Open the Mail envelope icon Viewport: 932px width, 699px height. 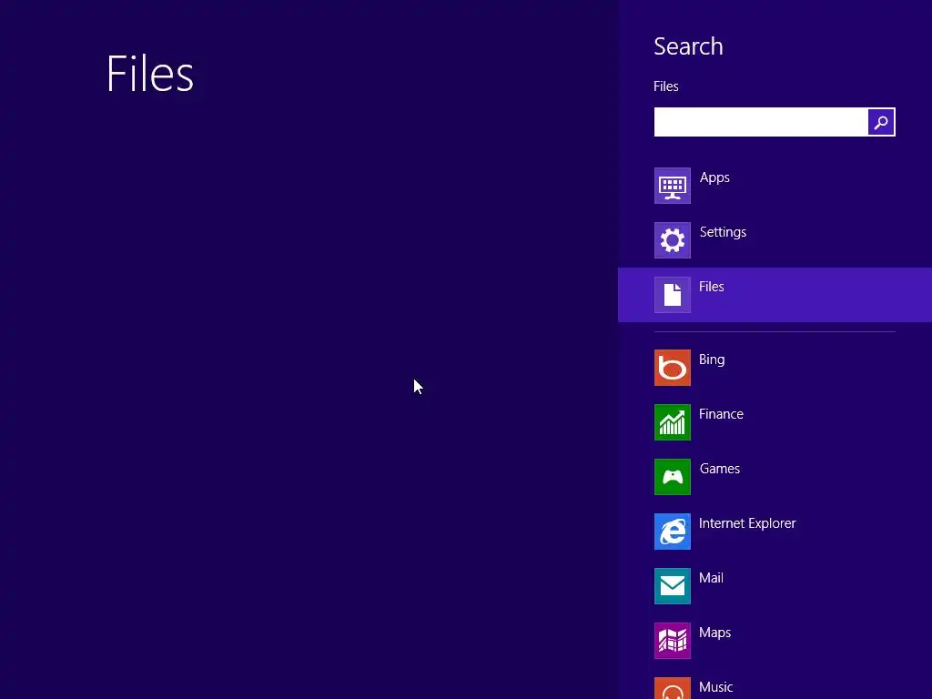673,586
